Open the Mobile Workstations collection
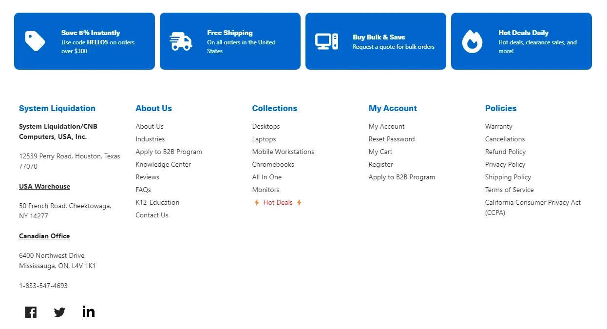The width and height of the screenshot is (607, 329). pyautogui.click(x=283, y=152)
